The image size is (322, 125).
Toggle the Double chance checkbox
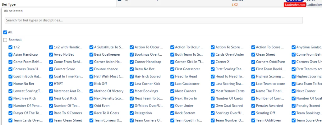point(92,69)
